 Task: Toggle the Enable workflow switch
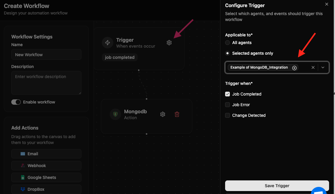(16, 102)
